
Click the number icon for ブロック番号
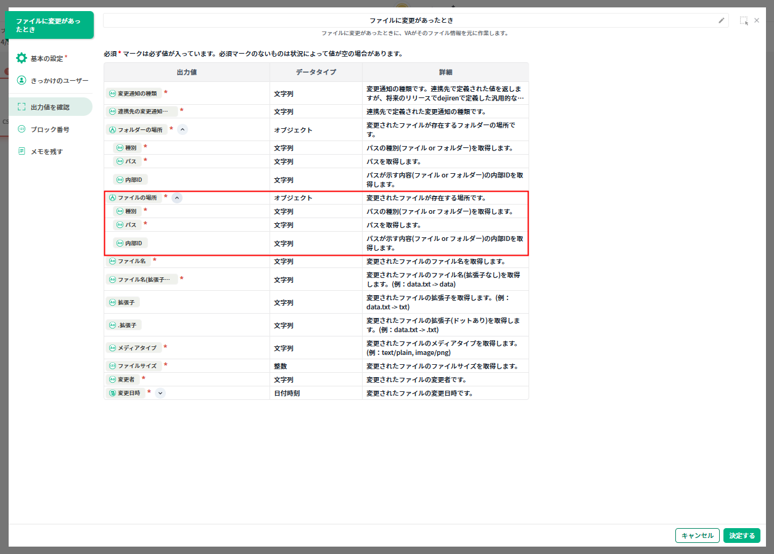pos(22,129)
